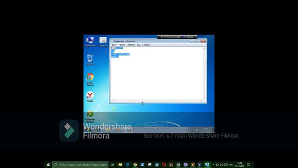Click Справка in the language bar
The height and width of the screenshot is (168, 298).
188,37
